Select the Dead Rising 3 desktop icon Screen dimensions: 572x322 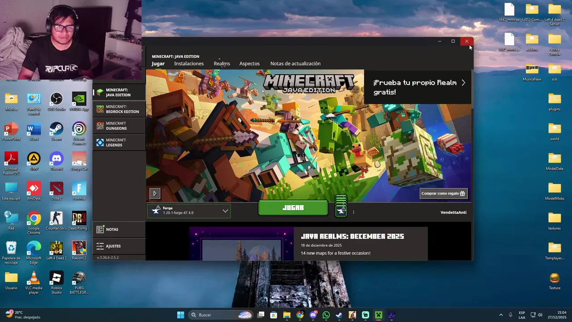pos(79,221)
